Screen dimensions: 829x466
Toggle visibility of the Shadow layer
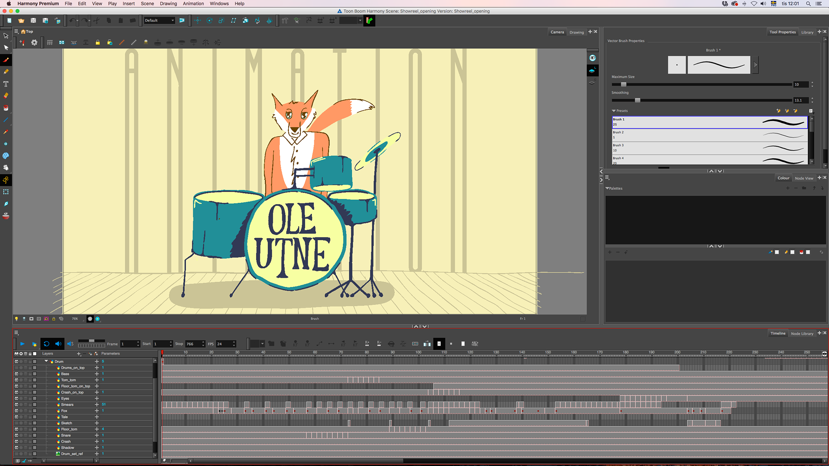[16, 447]
